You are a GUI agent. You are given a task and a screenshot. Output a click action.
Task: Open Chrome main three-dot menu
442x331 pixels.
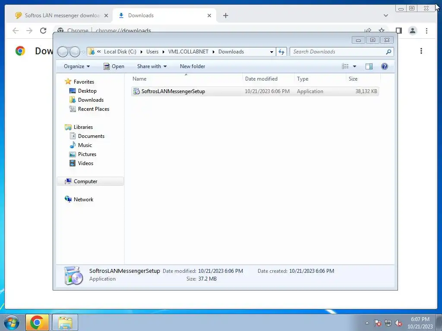pos(426,31)
